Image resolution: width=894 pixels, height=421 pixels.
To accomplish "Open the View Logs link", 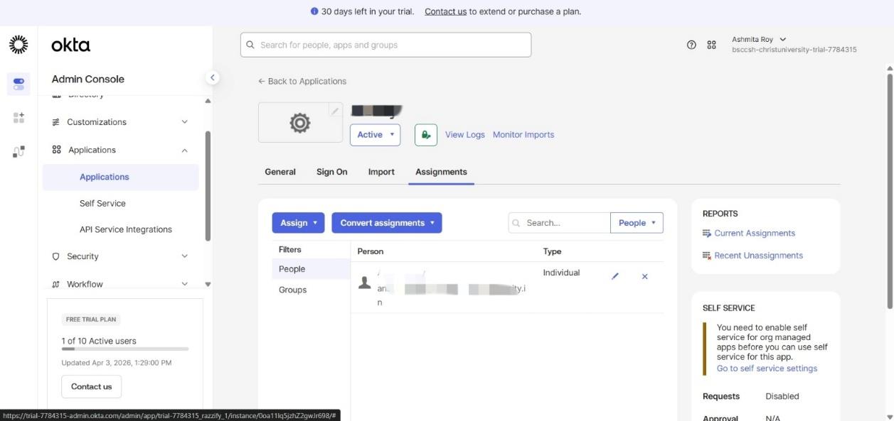I will point(465,135).
